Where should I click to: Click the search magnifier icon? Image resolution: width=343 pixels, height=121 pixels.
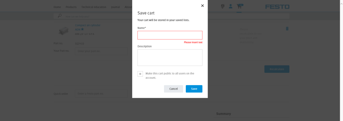[x=60, y=16]
